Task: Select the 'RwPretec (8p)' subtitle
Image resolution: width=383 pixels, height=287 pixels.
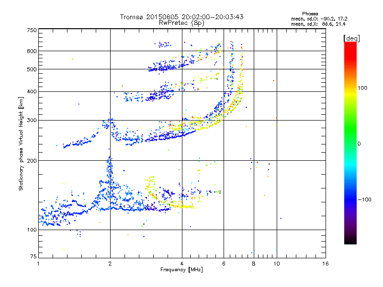Action: click(x=181, y=23)
